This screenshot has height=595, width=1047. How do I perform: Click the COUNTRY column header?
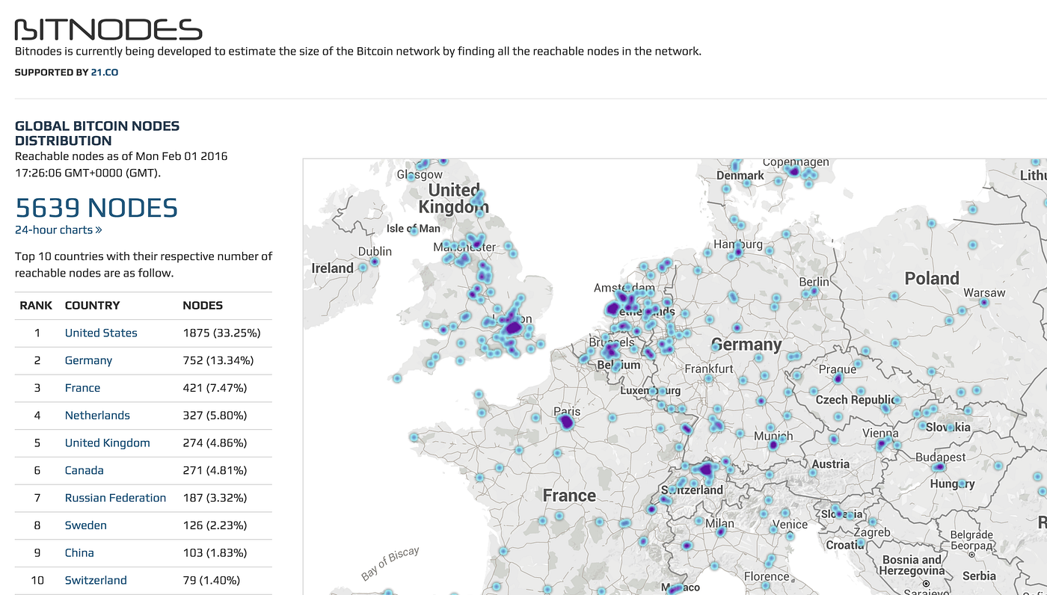pos(92,305)
